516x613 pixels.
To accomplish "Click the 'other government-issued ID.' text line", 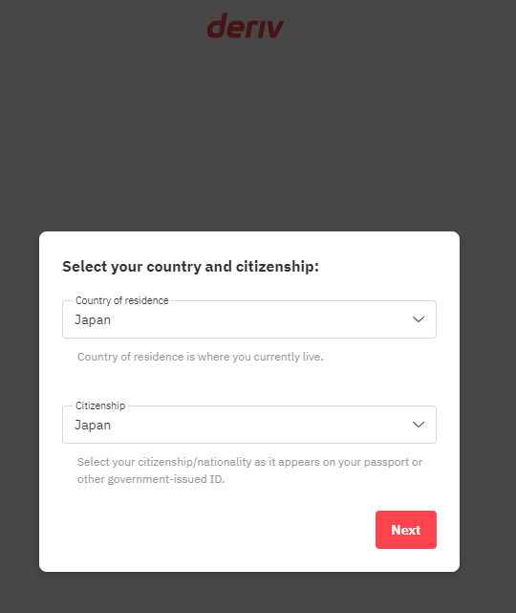I will pyautogui.click(x=151, y=479).
